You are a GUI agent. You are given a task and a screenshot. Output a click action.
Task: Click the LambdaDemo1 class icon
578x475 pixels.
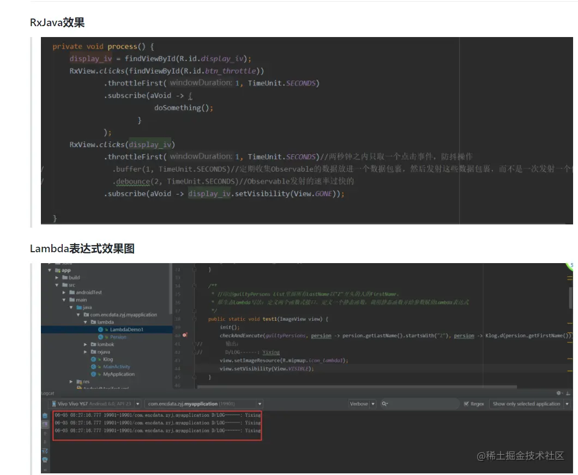click(101, 330)
